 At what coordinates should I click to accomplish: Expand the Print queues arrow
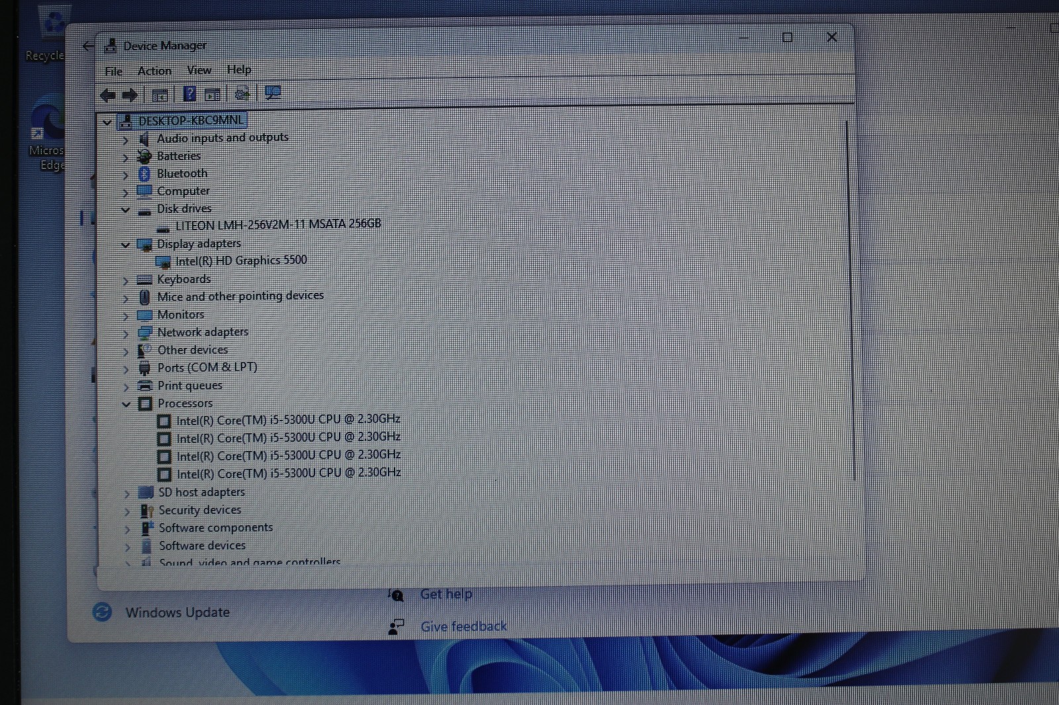coord(126,387)
